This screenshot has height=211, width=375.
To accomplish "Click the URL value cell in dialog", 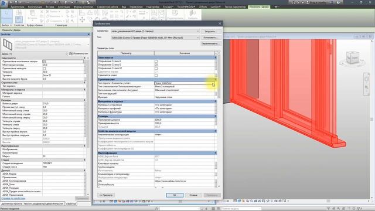I will (x=185, y=181).
